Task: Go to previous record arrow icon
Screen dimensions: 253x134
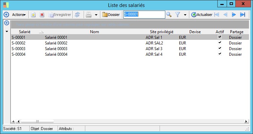Action: tap(225, 15)
